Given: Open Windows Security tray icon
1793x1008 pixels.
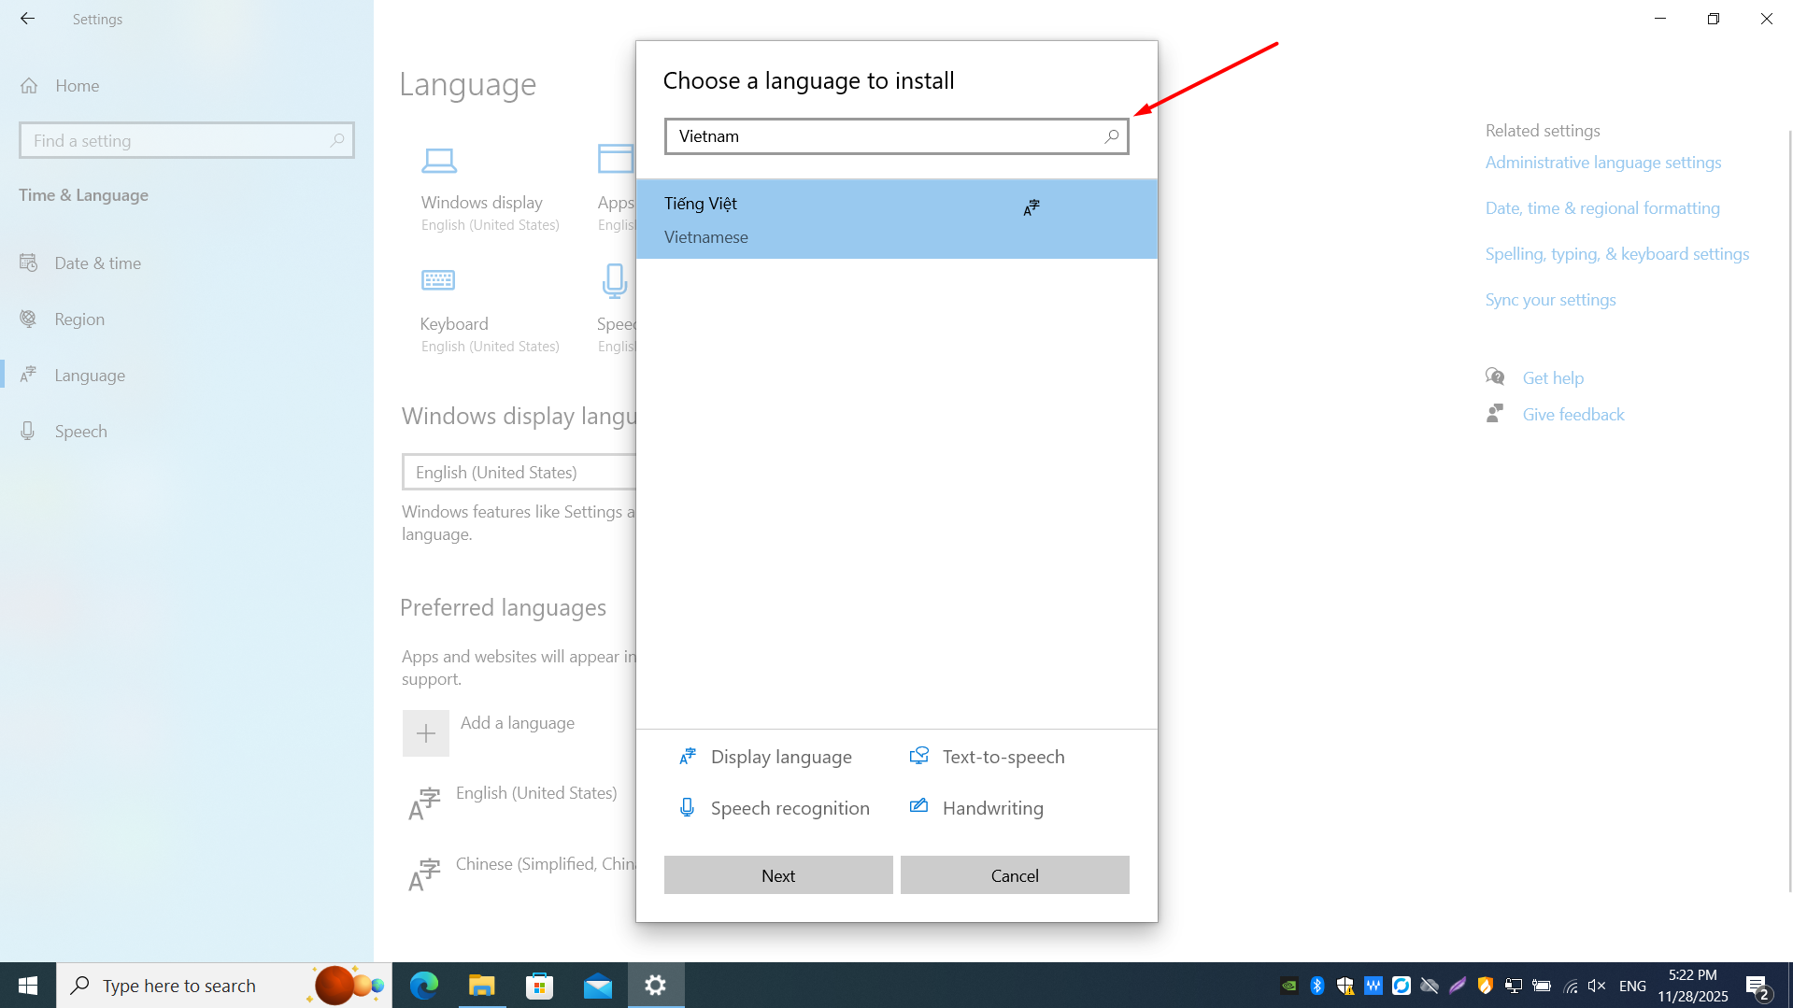Looking at the screenshot, I should pos(1345,986).
